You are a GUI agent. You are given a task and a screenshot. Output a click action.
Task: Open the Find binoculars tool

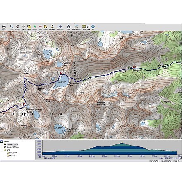[x=69, y=27]
